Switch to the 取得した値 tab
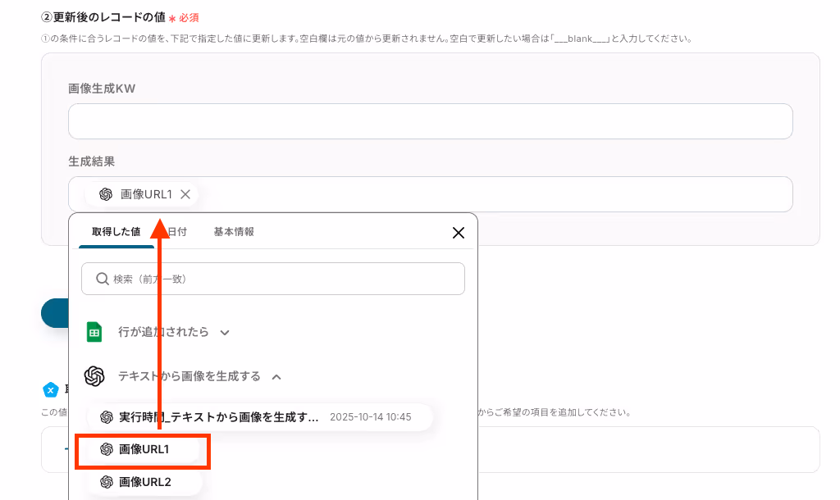840x500 pixels. pyautogui.click(x=116, y=232)
